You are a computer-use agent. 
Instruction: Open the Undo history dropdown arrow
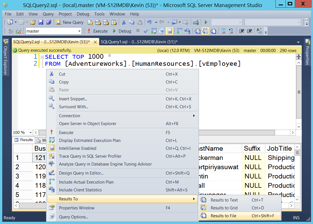(156, 22)
